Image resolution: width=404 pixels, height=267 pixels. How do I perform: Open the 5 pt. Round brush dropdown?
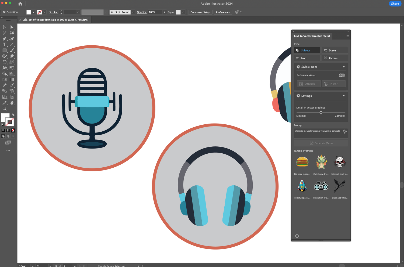(133, 12)
